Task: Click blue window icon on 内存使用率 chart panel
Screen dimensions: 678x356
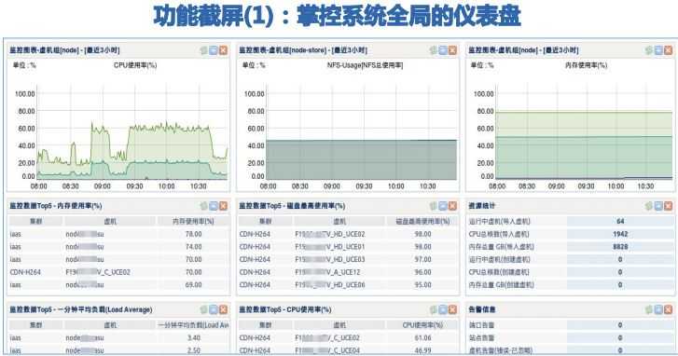Action: point(658,50)
